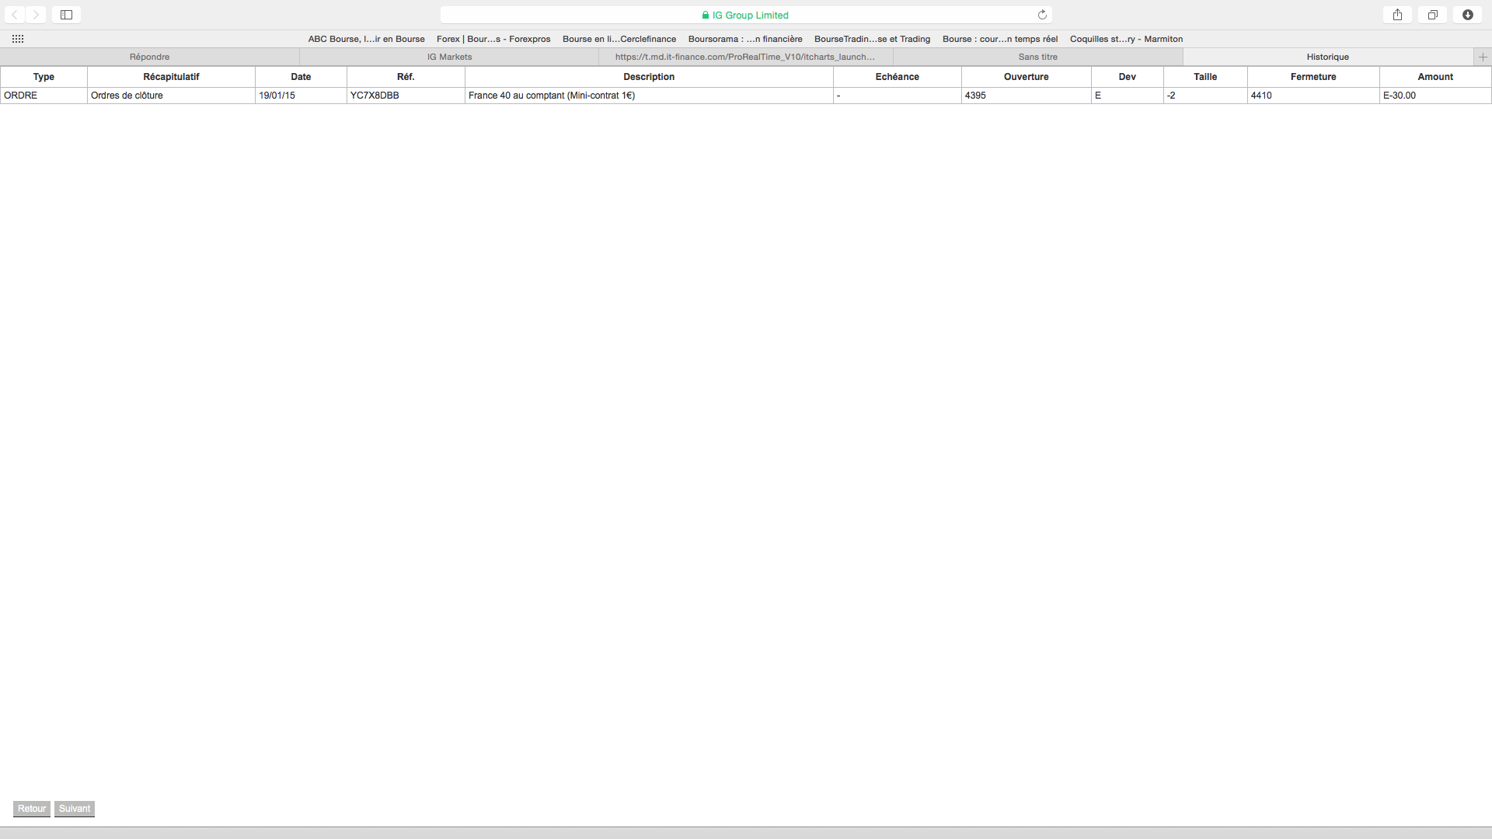Add new tab with plus icon
This screenshot has width=1492, height=839.
pyautogui.click(x=1483, y=57)
